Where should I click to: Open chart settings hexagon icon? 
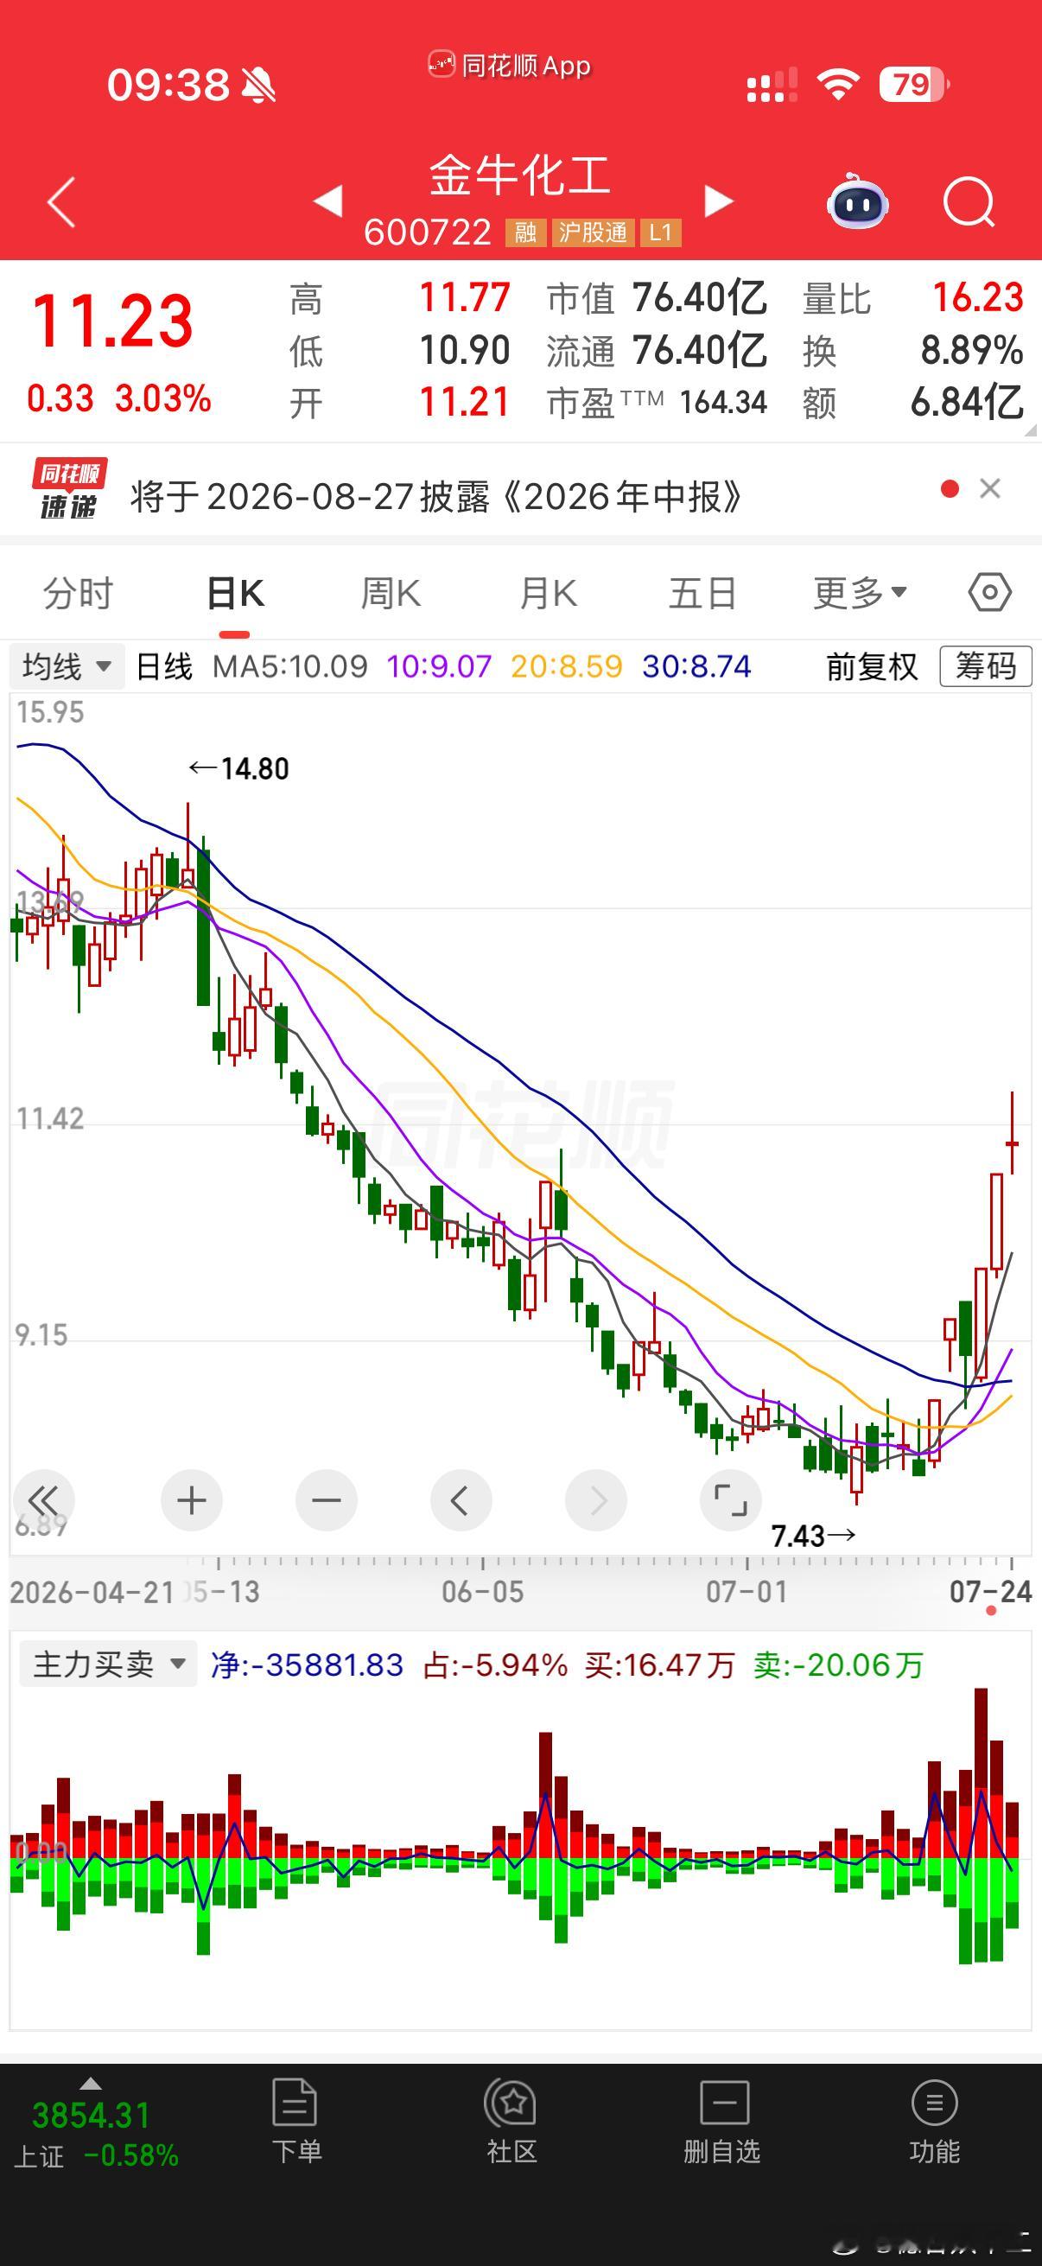pos(990,592)
